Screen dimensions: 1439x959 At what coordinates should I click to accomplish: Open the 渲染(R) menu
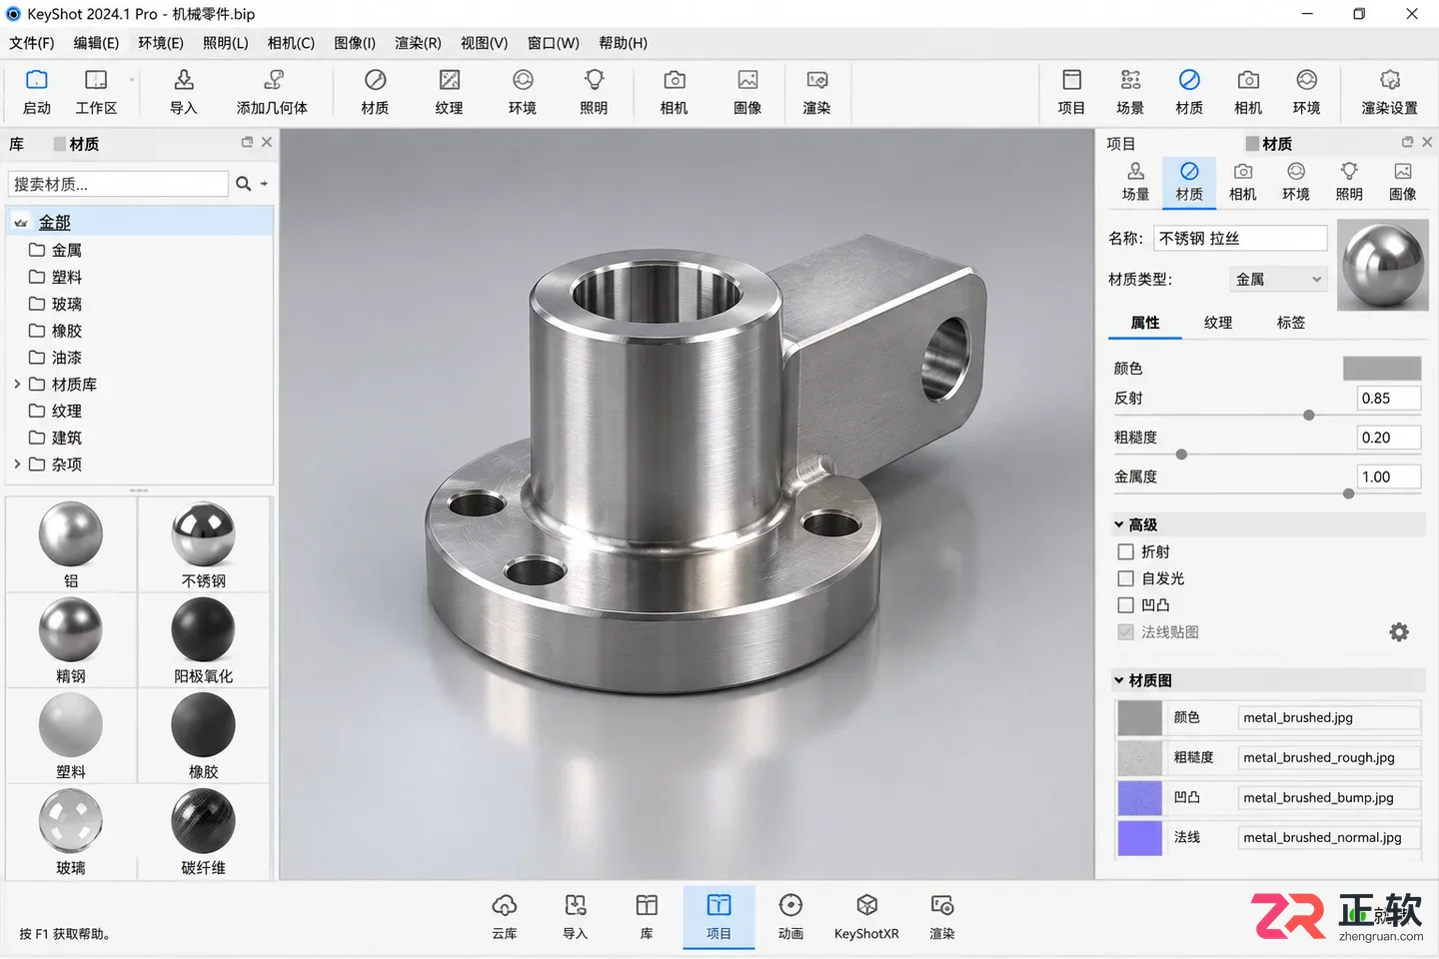click(x=418, y=43)
